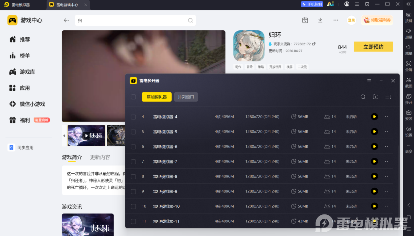Click the 立即预约 button
Image resolution: width=414 pixels, height=236 pixels.
pos(373,47)
